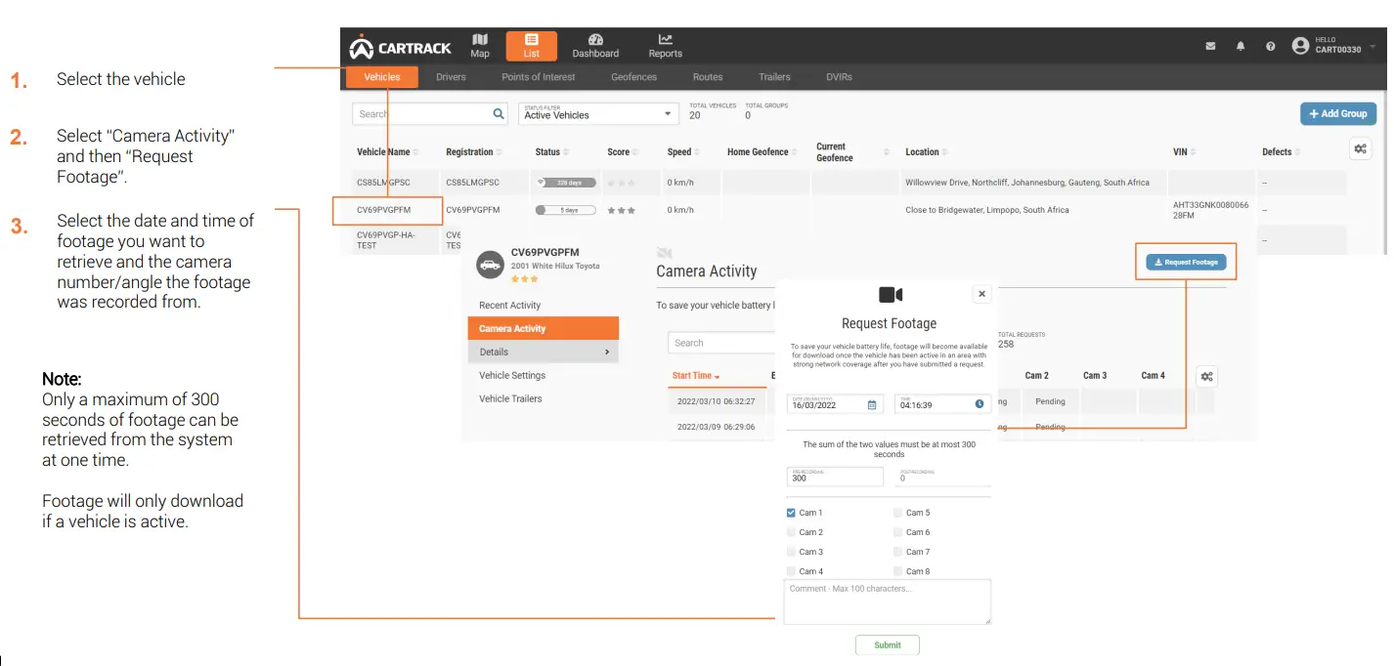Open Vehicle Settings in sidebar
The width and height of the screenshot is (1394, 666).
(512, 375)
